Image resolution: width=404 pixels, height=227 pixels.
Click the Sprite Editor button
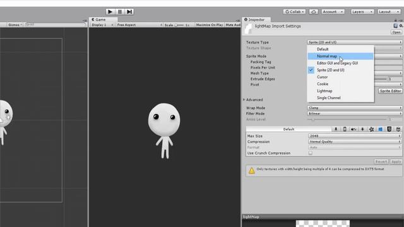pyautogui.click(x=390, y=91)
